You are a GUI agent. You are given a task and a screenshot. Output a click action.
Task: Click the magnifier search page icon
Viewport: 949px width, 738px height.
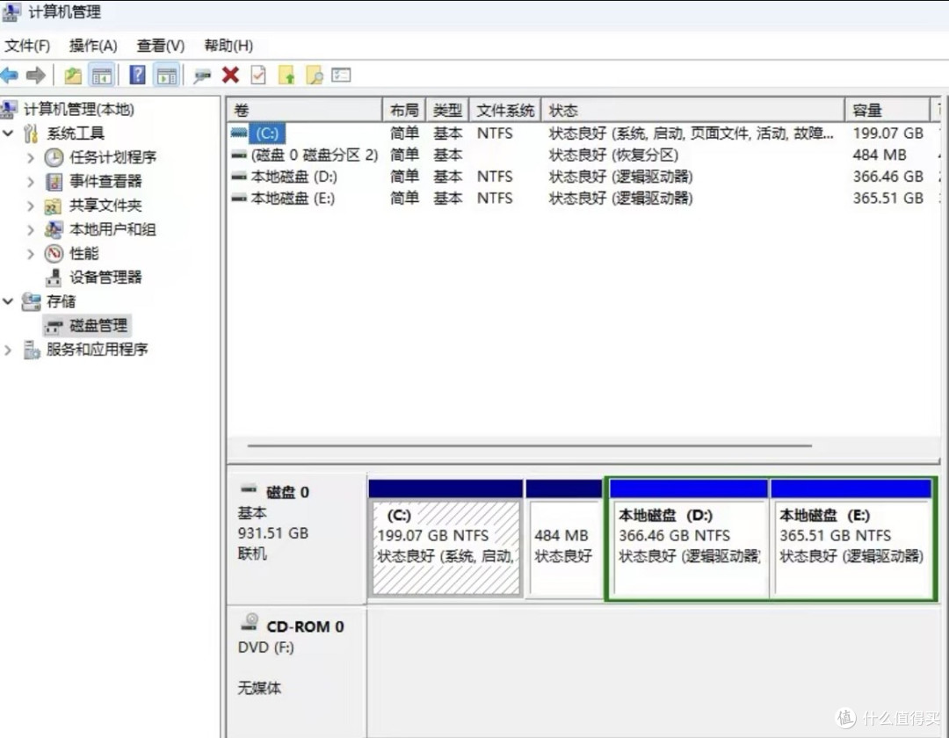tap(314, 75)
